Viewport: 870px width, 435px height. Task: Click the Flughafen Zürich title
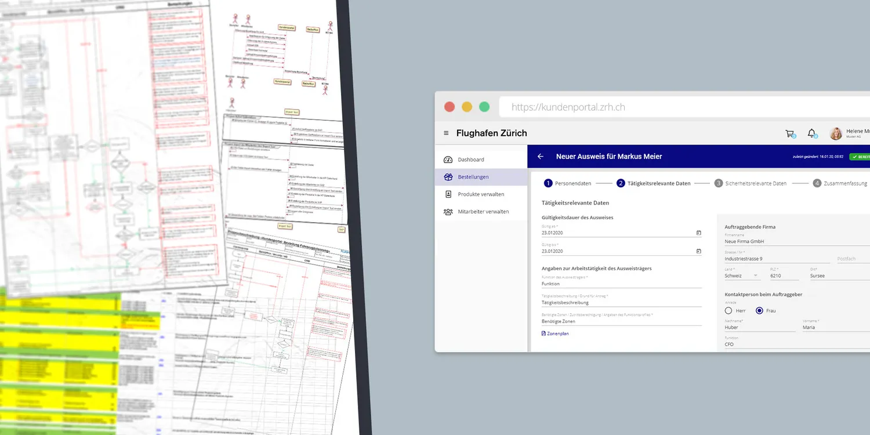click(x=491, y=133)
